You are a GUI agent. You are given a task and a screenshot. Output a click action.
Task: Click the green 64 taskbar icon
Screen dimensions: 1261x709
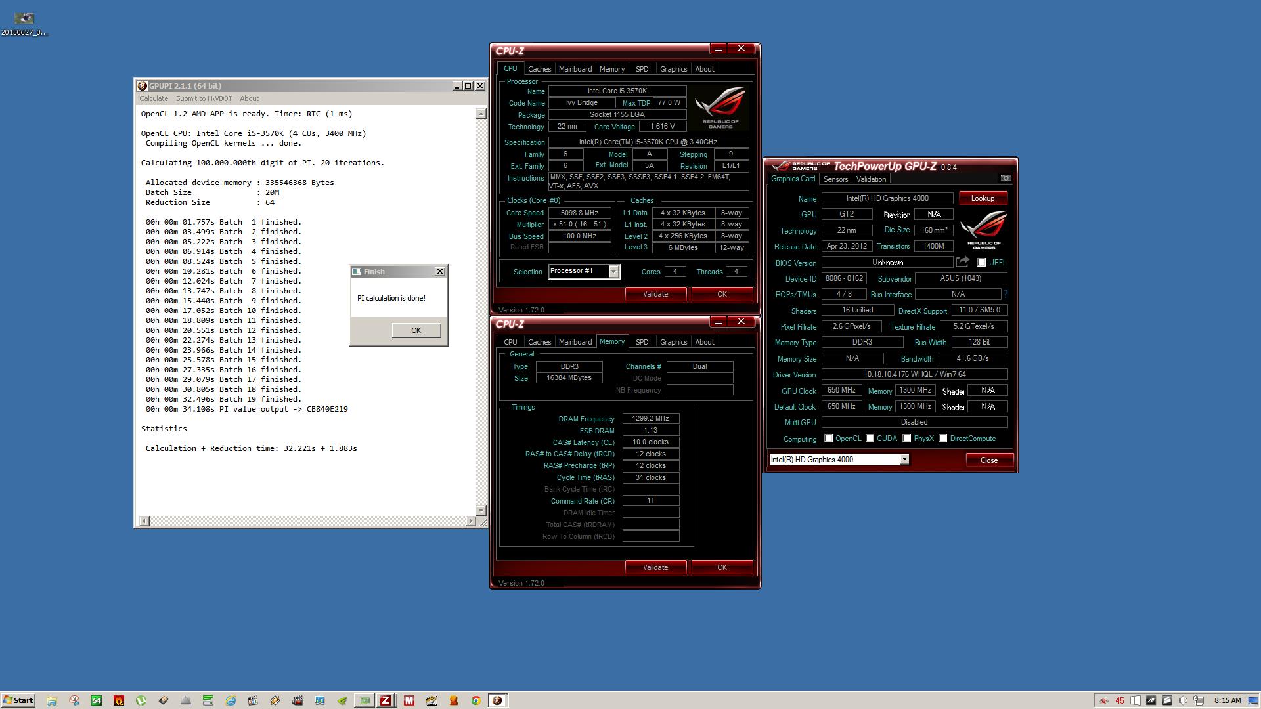pyautogui.click(x=97, y=700)
